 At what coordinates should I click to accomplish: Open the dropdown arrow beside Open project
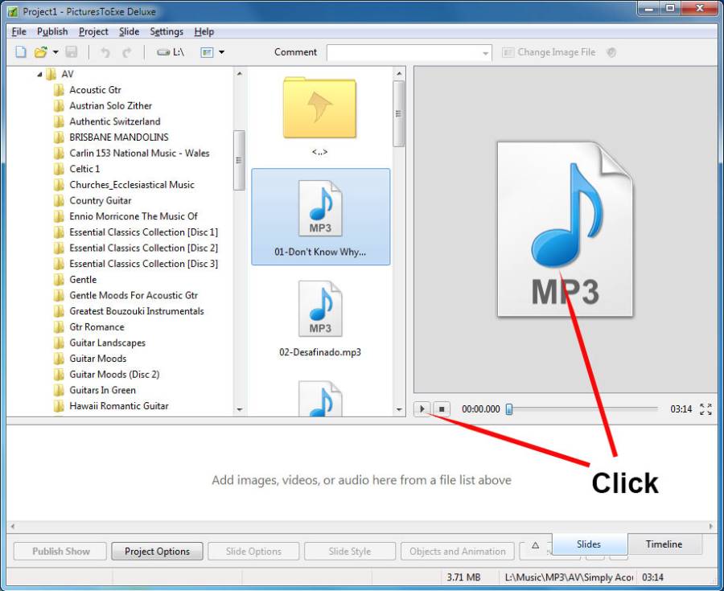[x=56, y=52]
